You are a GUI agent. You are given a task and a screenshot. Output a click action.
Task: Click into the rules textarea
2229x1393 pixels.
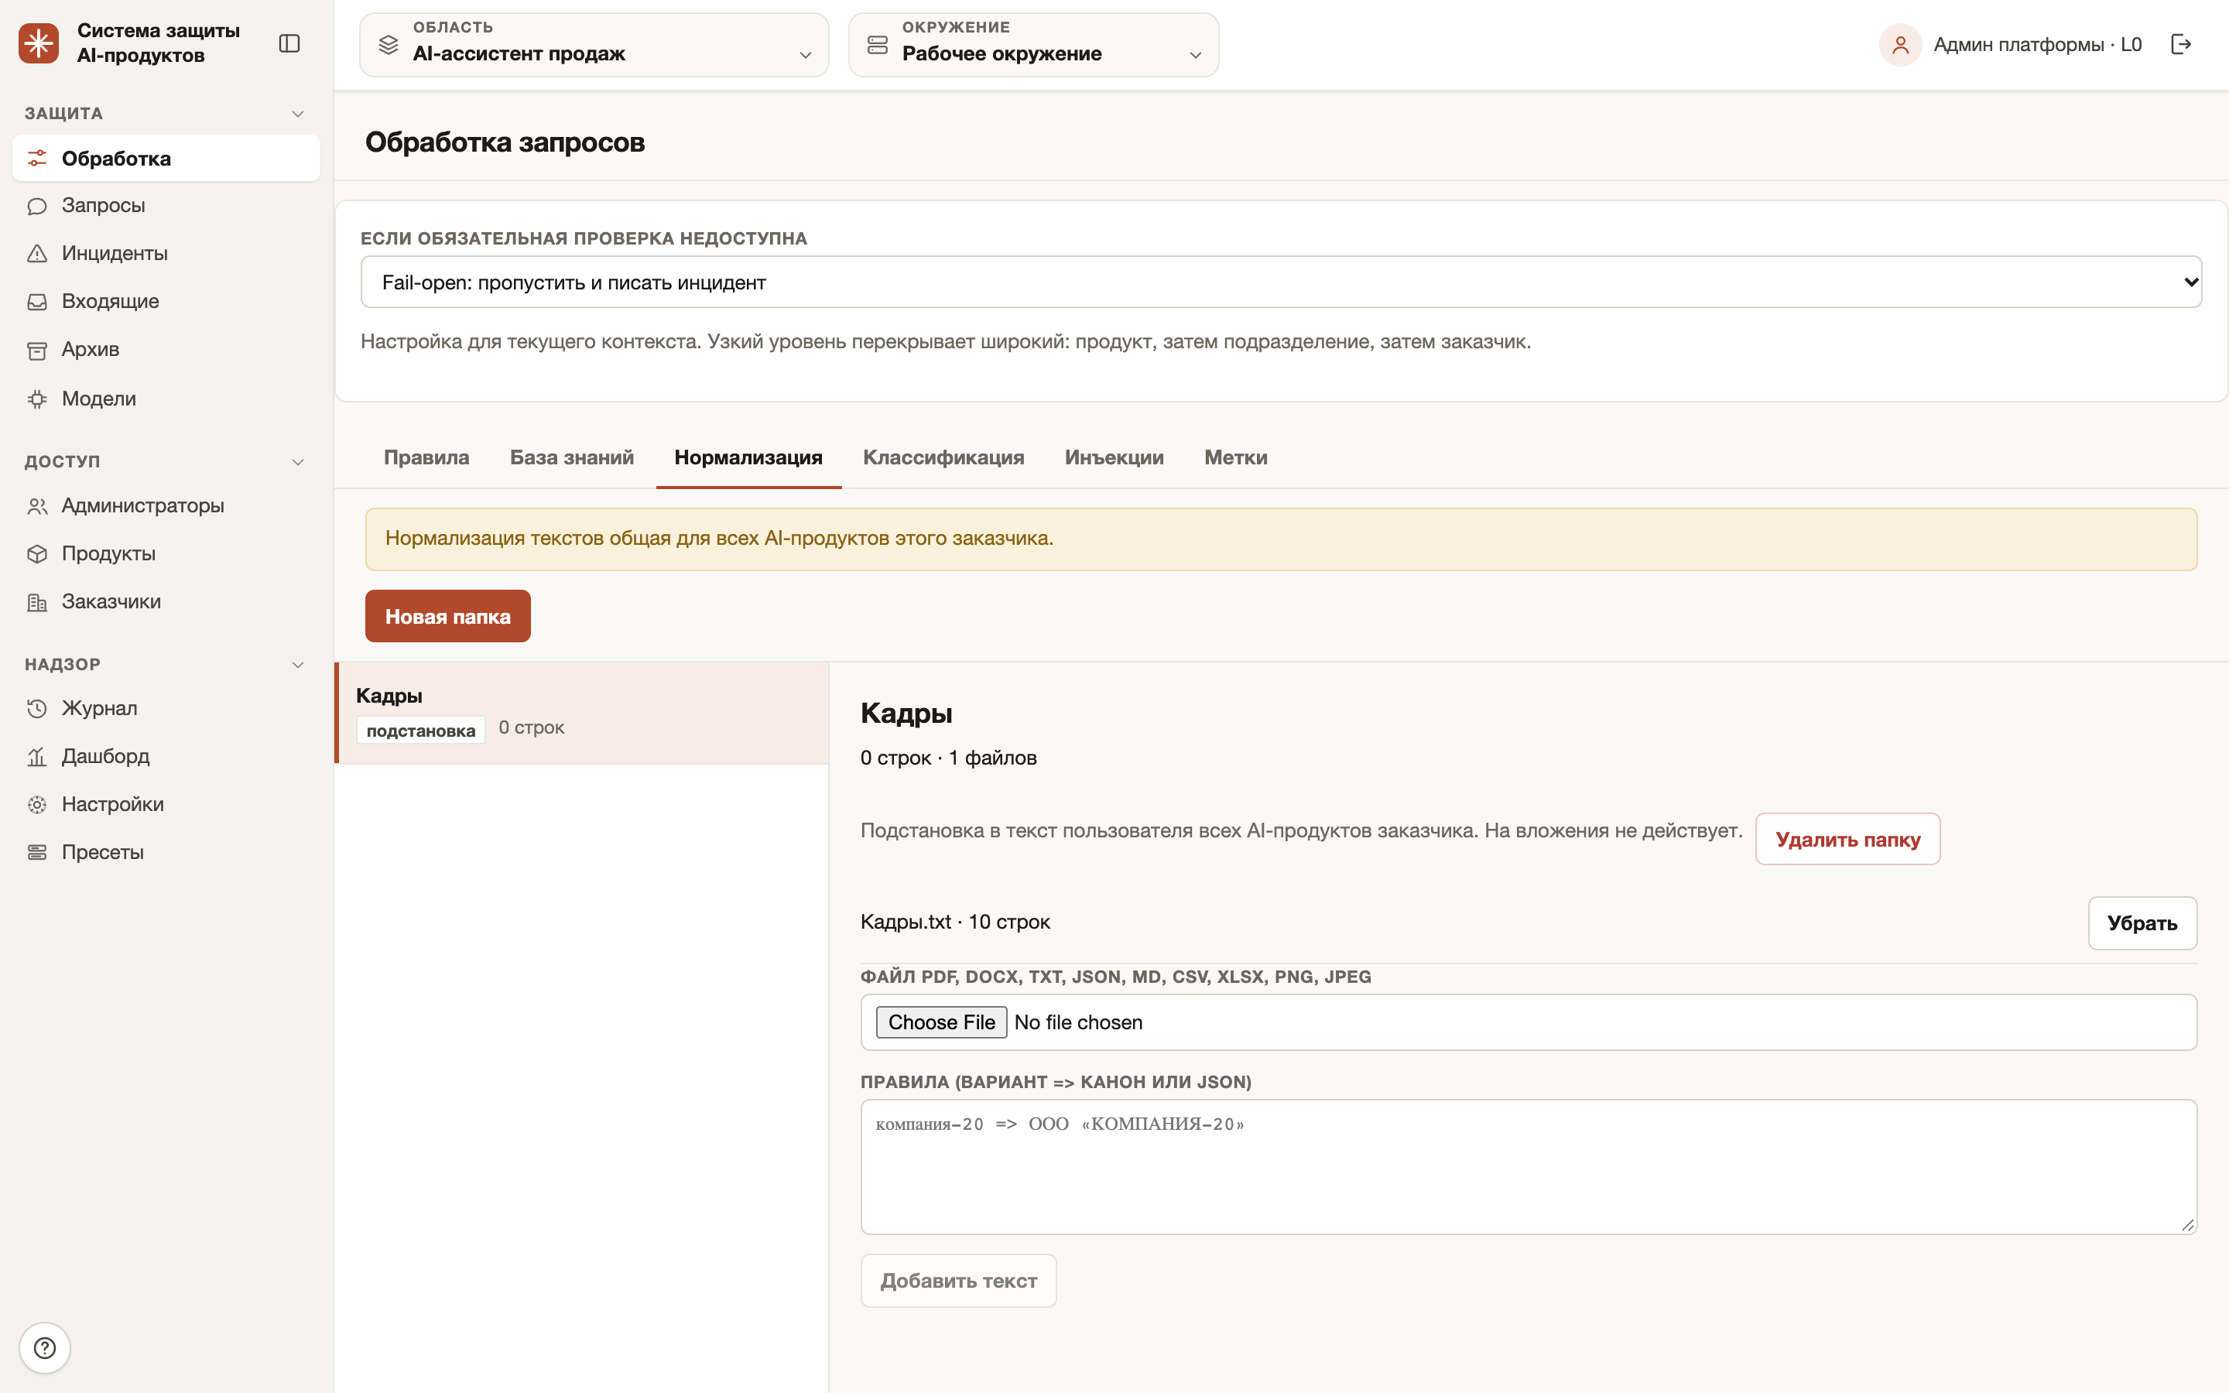tap(1528, 1166)
